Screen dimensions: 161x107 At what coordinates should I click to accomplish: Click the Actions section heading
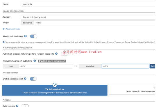pyautogui.click(x=7, y=100)
